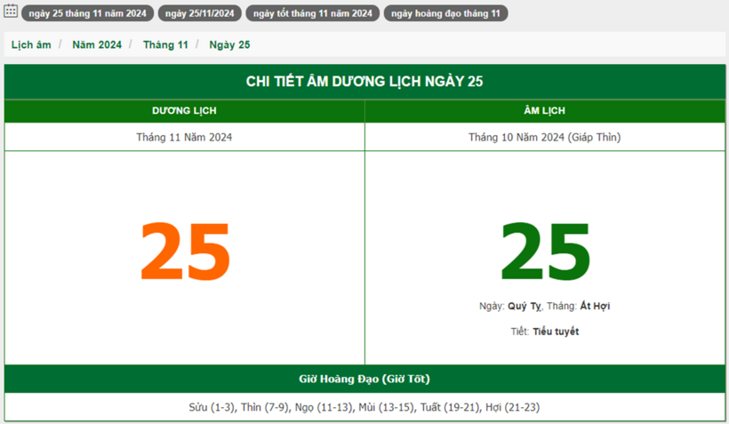Select the 'ngày 25/11/2024' tag
Image resolution: width=729 pixels, height=424 pixels.
point(200,13)
